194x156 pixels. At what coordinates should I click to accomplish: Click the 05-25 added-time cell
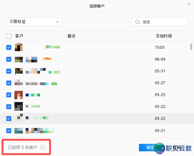pos(160,95)
